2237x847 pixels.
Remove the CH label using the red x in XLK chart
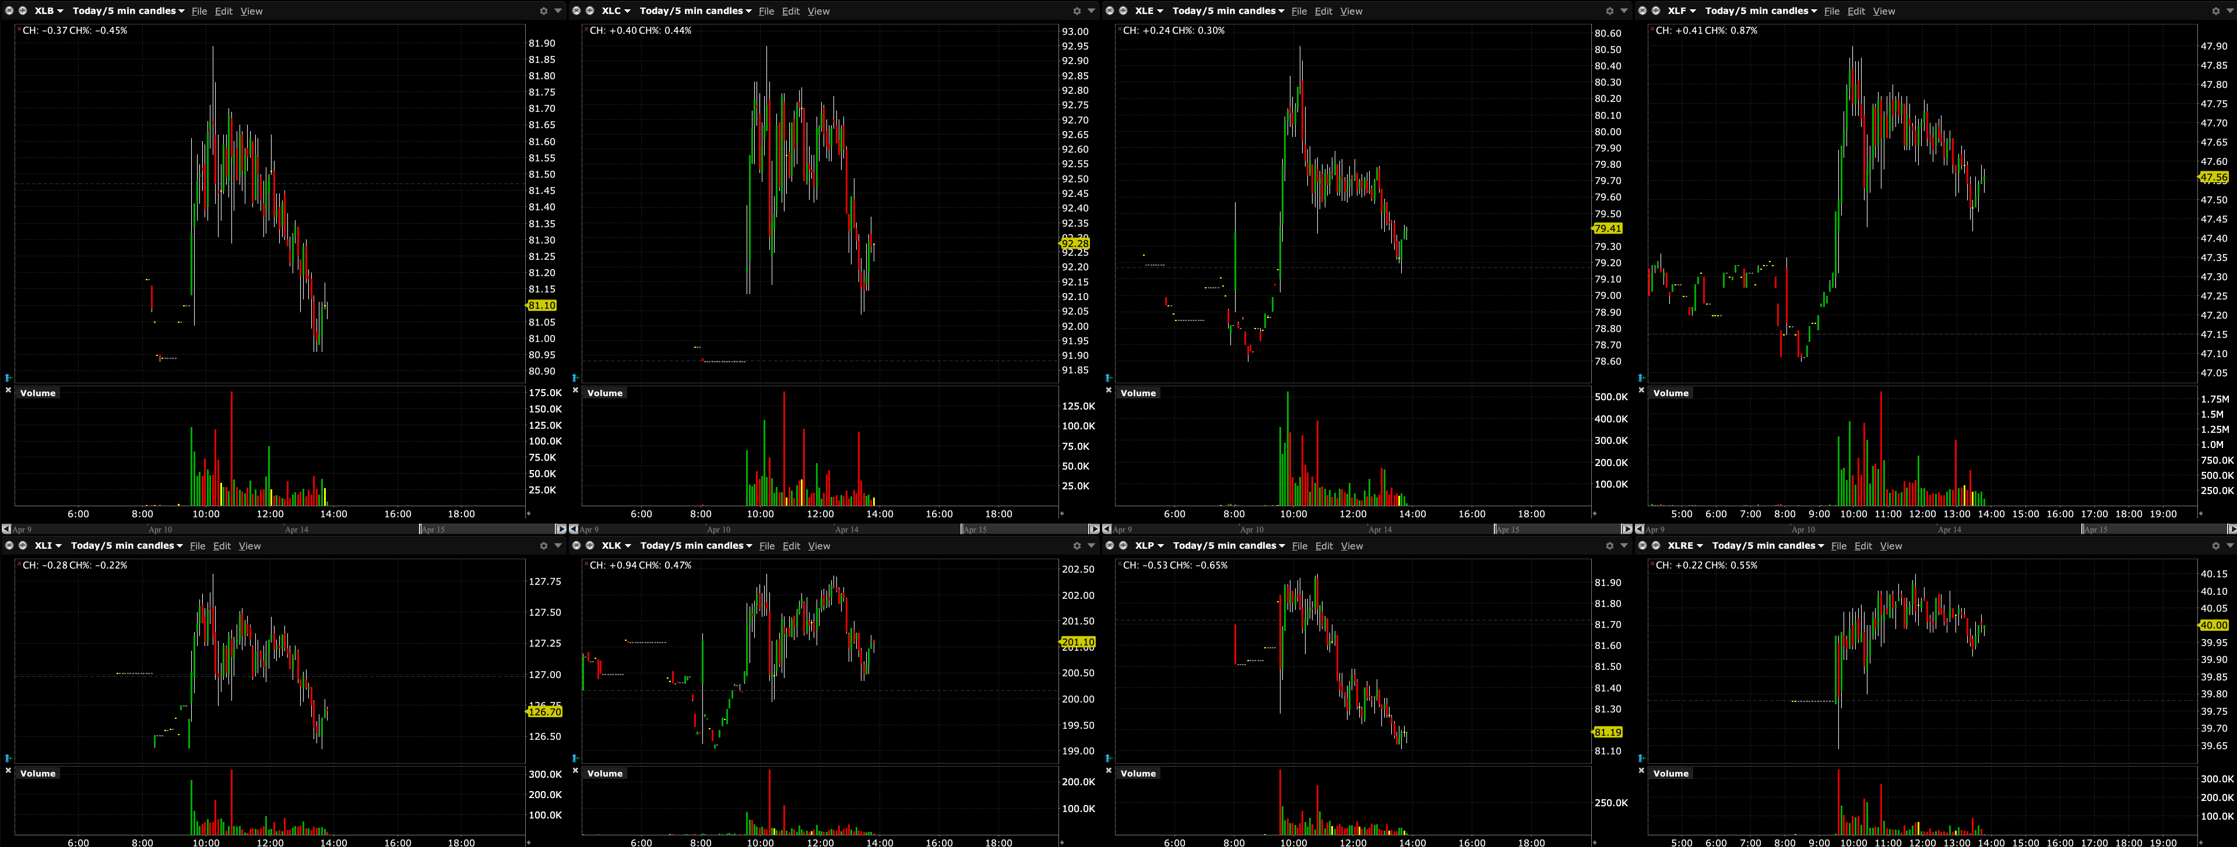click(586, 564)
